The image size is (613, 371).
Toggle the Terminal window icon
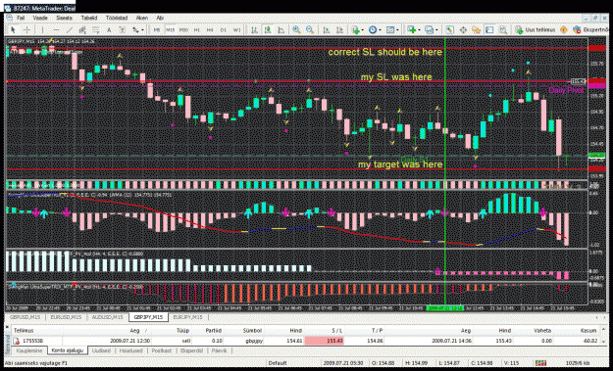click(x=489, y=30)
